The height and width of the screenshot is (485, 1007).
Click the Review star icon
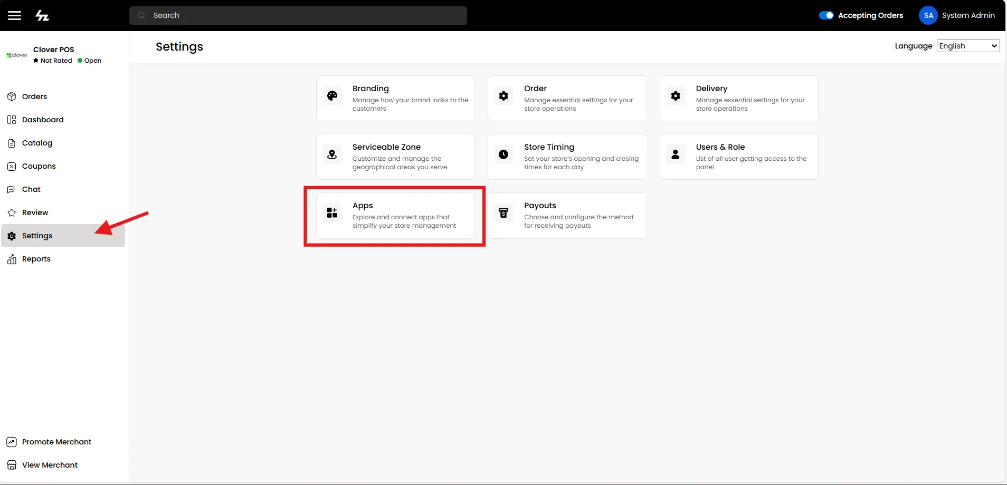click(12, 212)
